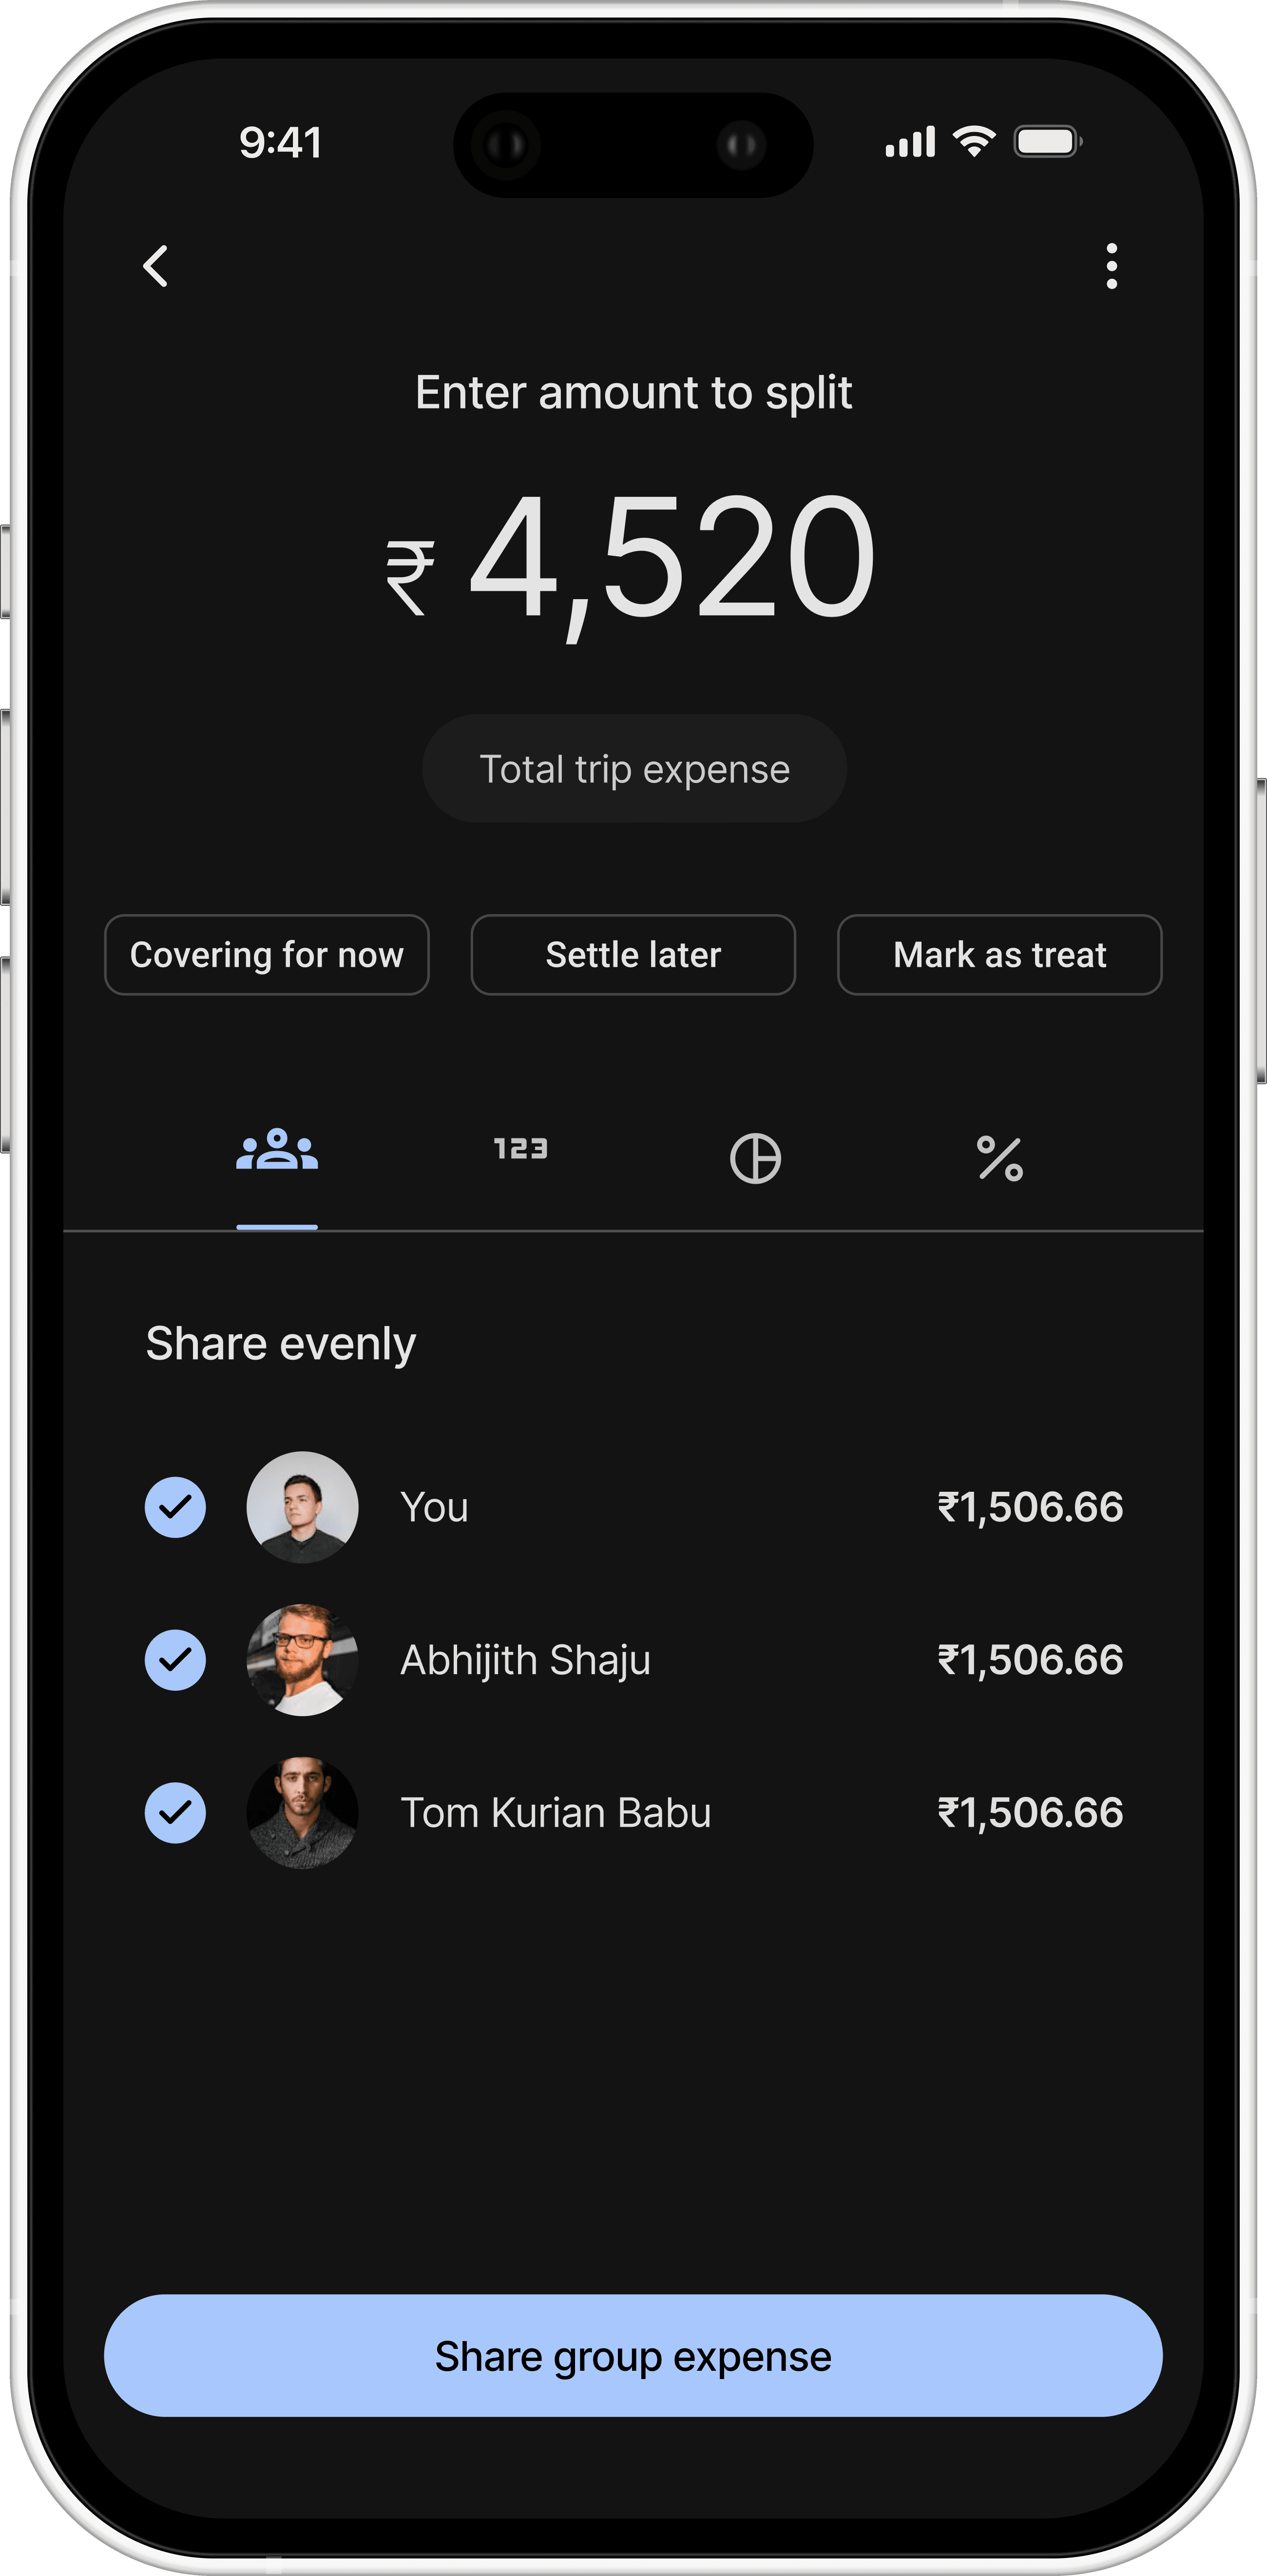Tap Abhijith Shaju's avatar photo
1267x2576 pixels.
coord(303,1660)
